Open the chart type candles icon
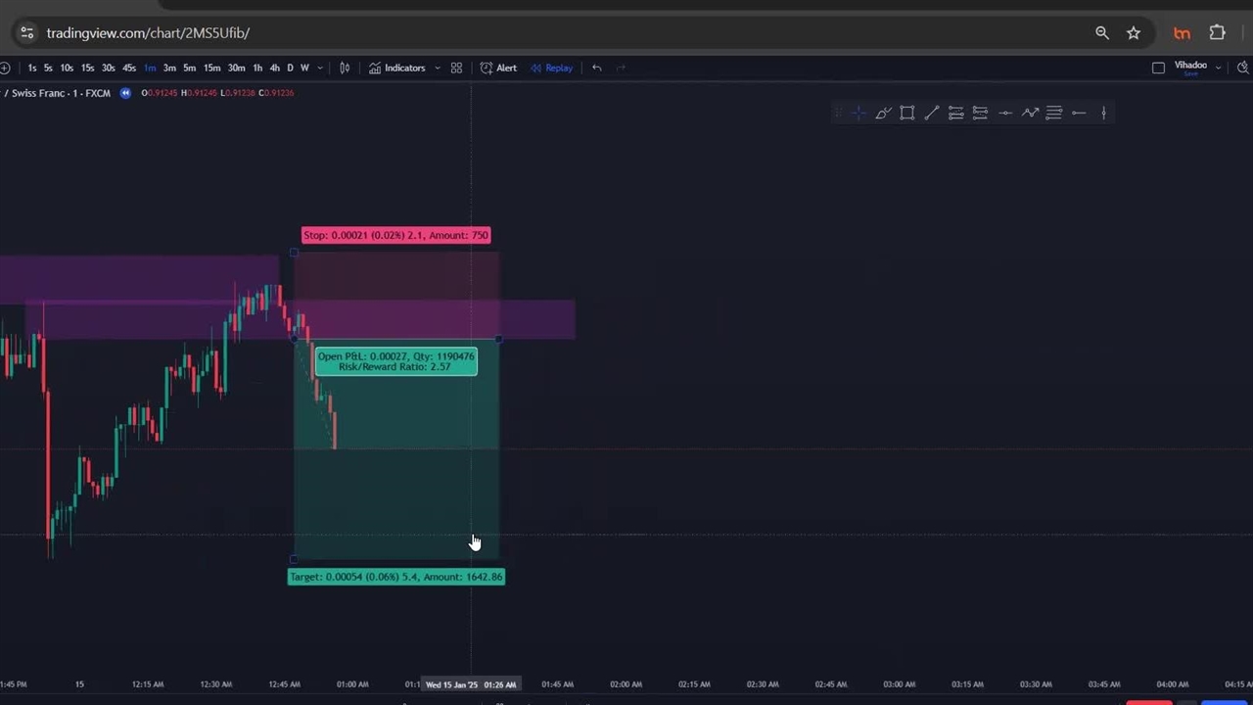The height and width of the screenshot is (705, 1253). pos(345,69)
